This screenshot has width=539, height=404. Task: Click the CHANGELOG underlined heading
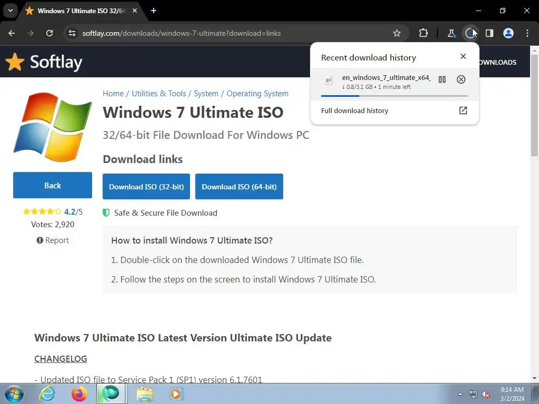pyautogui.click(x=61, y=359)
